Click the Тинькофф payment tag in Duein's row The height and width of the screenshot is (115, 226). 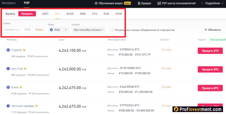pos(166,87)
